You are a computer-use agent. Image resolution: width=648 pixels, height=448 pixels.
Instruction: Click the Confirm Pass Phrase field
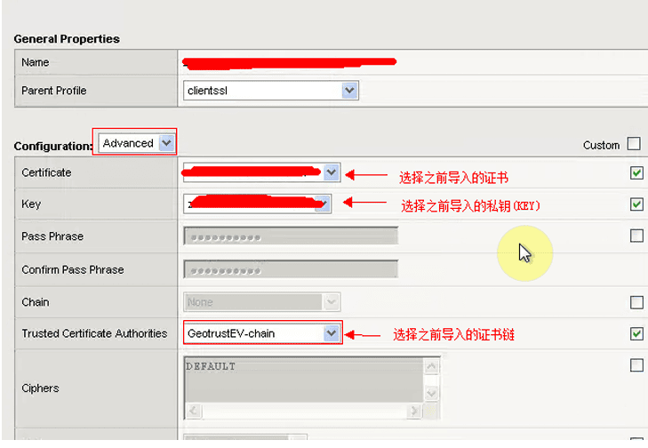(x=291, y=269)
